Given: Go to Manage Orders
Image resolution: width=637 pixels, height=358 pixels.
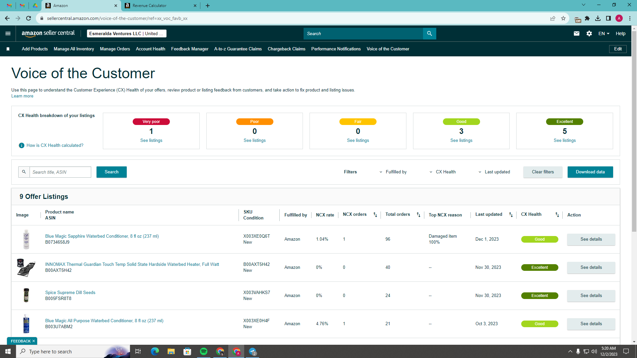Looking at the screenshot, I should [x=115, y=49].
